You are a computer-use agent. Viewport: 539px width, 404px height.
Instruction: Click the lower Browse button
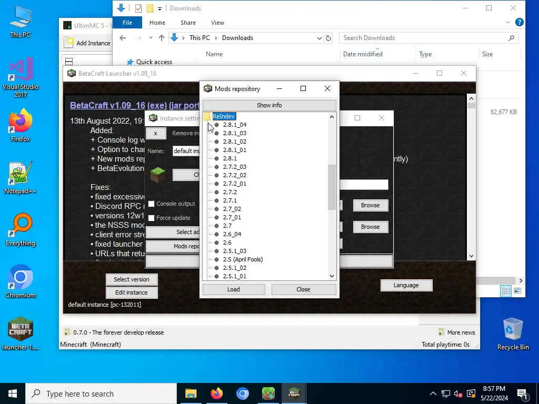(x=371, y=227)
